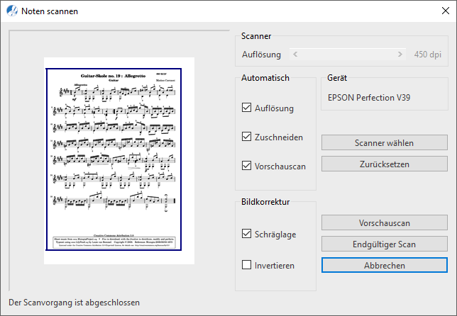Enable the Invertieren checkbox
Viewport: 457px width, 316px height.
(x=247, y=266)
